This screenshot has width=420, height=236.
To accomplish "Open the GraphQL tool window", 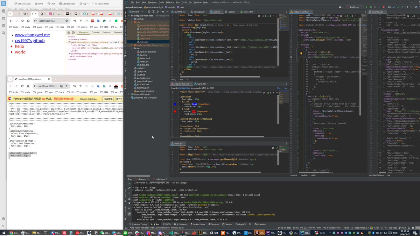I will click(x=241, y=224).
